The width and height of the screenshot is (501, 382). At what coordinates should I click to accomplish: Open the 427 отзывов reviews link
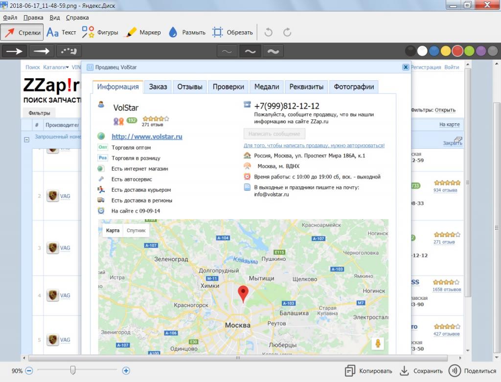coord(446,334)
